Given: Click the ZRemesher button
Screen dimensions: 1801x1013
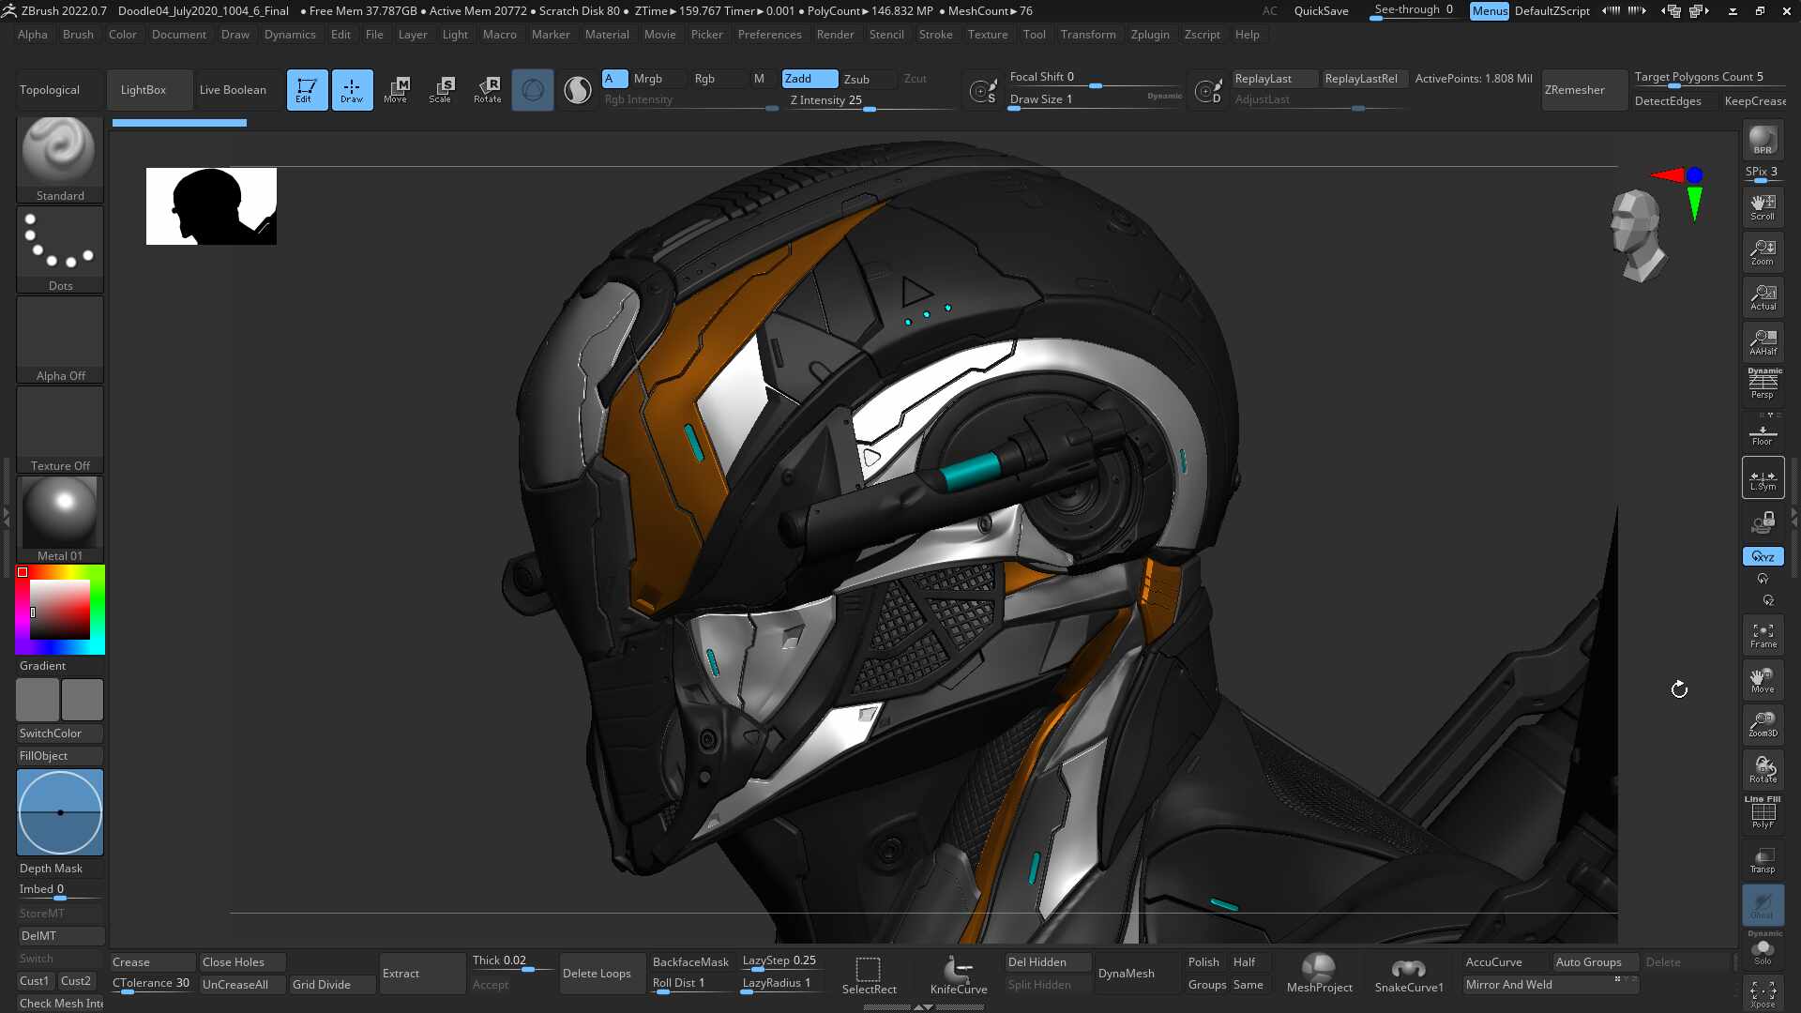Looking at the screenshot, I should tap(1575, 90).
